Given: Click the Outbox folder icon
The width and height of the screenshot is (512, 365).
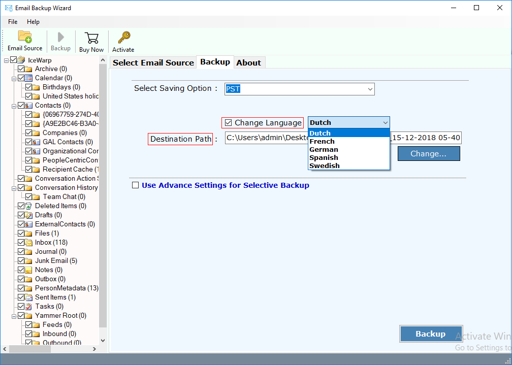Looking at the screenshot, I should click(29, 279).
